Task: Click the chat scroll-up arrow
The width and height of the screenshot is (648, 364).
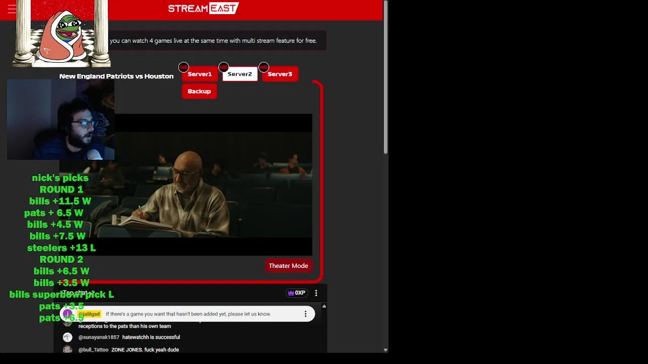Action: (x=324, y=306)
